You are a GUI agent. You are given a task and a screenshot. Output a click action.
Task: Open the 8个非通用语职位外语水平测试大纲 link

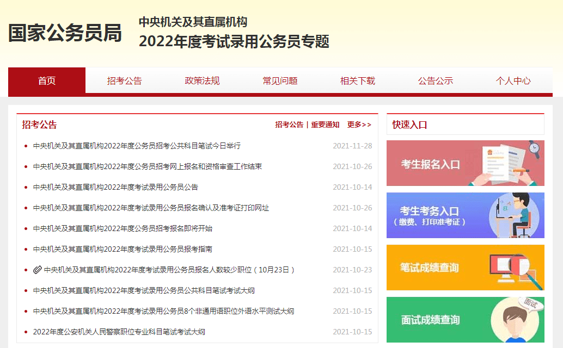coord(164,311)
